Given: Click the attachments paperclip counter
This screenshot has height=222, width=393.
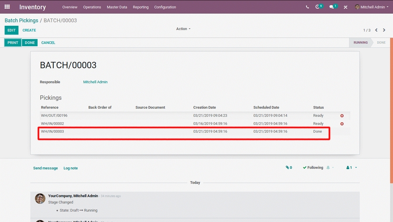Looking at the screenshot, I should 289,168.
